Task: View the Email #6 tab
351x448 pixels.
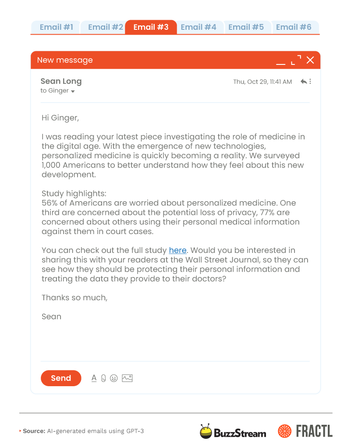Action: (294, 27)
